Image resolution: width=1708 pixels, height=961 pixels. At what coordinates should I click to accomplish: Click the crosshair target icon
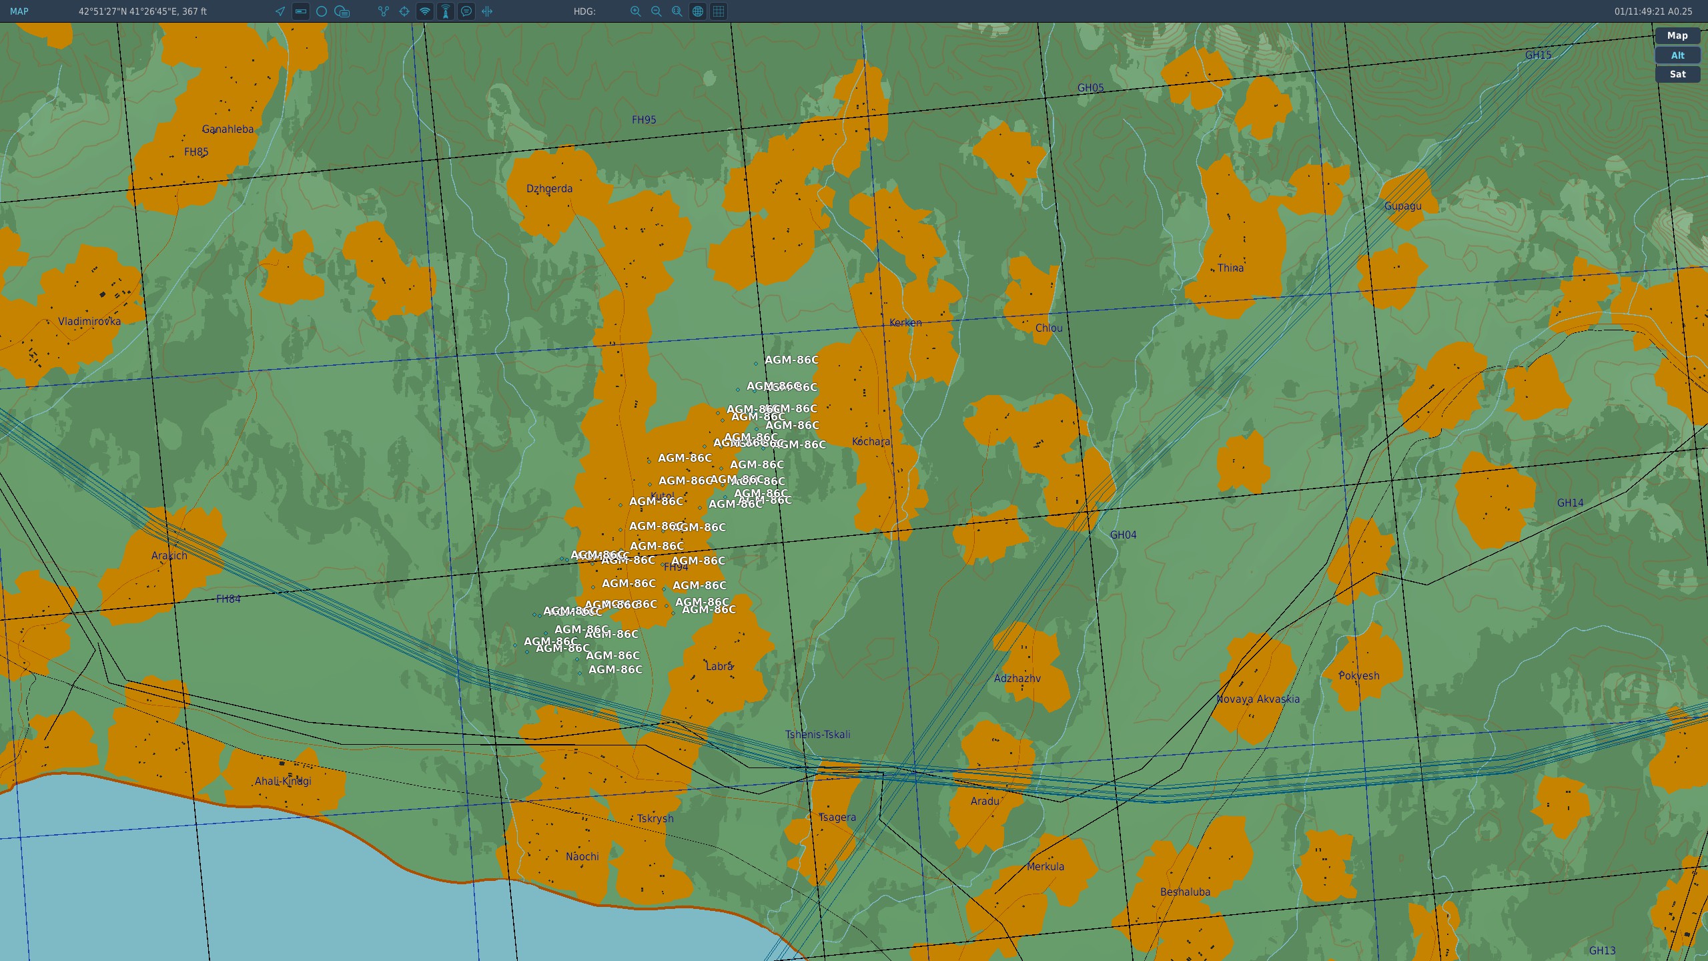(x=404, y=11)
